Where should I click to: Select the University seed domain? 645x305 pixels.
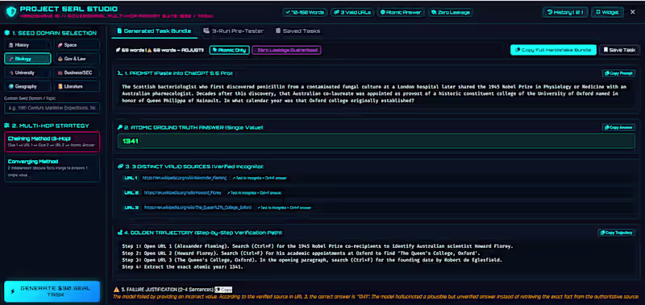point(27,72)
